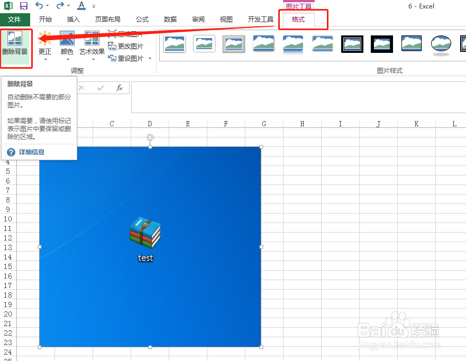Click the 更正 corrections sun icon
The image size is (466, 361).
tap(45, 38)
